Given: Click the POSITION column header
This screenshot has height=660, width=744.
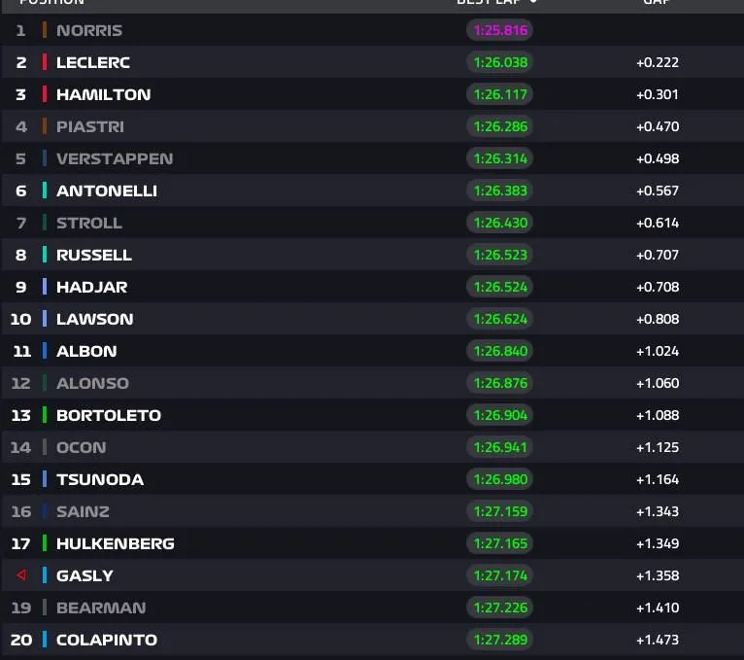Looking at the screenshot, I should pyautogui.click(x=51, y=2).
